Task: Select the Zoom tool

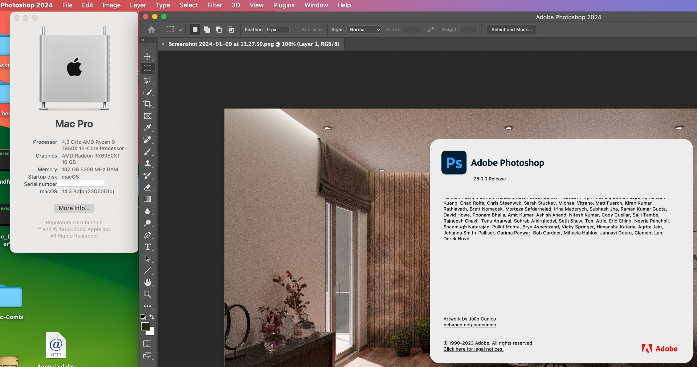Action: tap(147, 294)
